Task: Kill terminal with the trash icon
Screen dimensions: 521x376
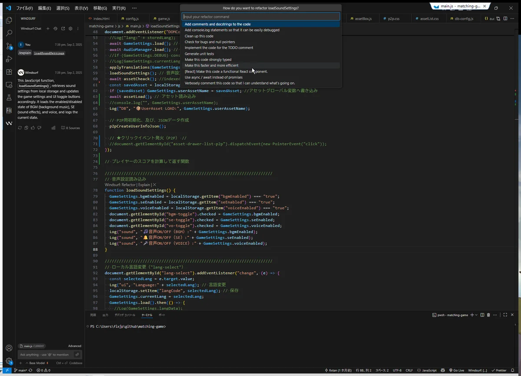Action: (488, 315)
